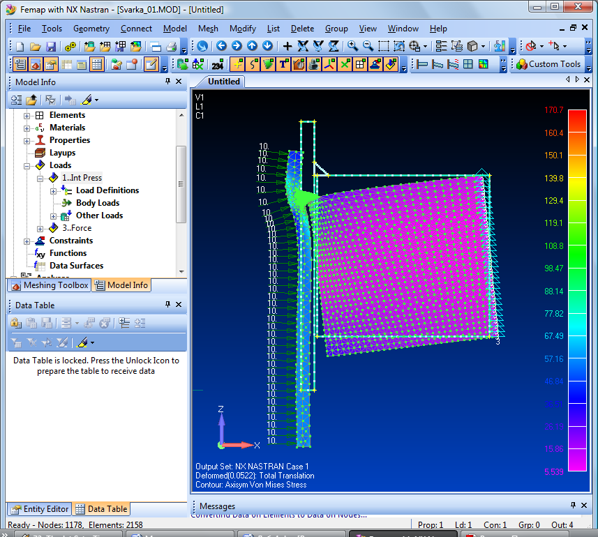Open the Geometry menu
The image size is (598, 537).
click(x=91, y=29)
